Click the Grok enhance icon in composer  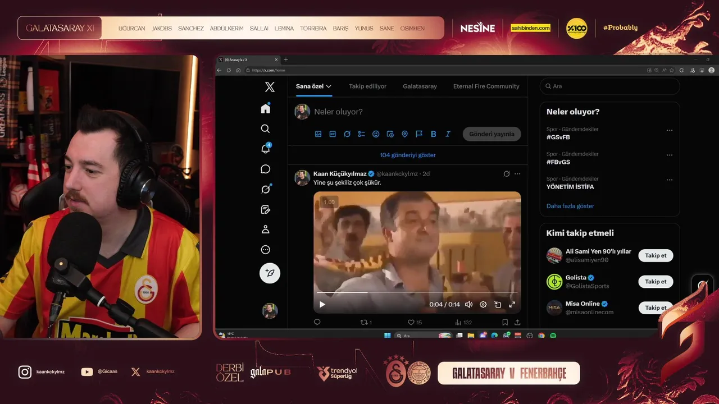(x=347, y=134)
